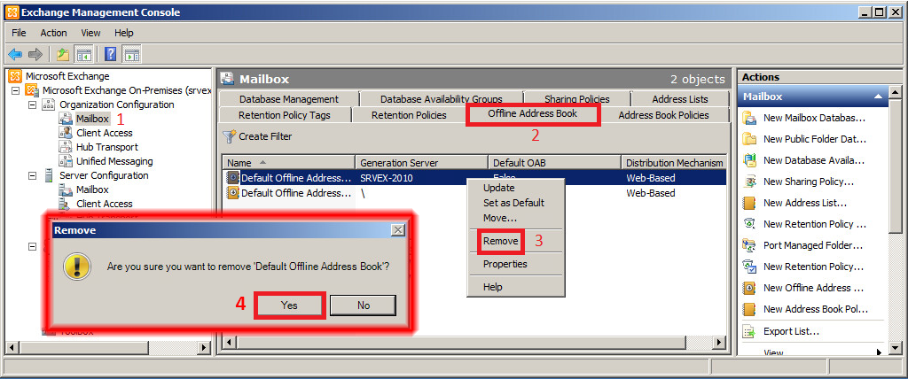Image resolution: width=908 pixels, height=379 pixels.
Task: Select Mailbox under Server Configuration
Action: [92, 189]
